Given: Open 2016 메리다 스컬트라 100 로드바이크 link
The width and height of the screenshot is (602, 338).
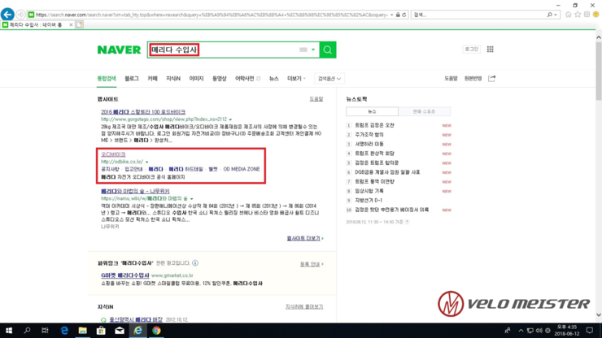Looking at the screenshot, I should pyautogui.click(x=143, y=112).
